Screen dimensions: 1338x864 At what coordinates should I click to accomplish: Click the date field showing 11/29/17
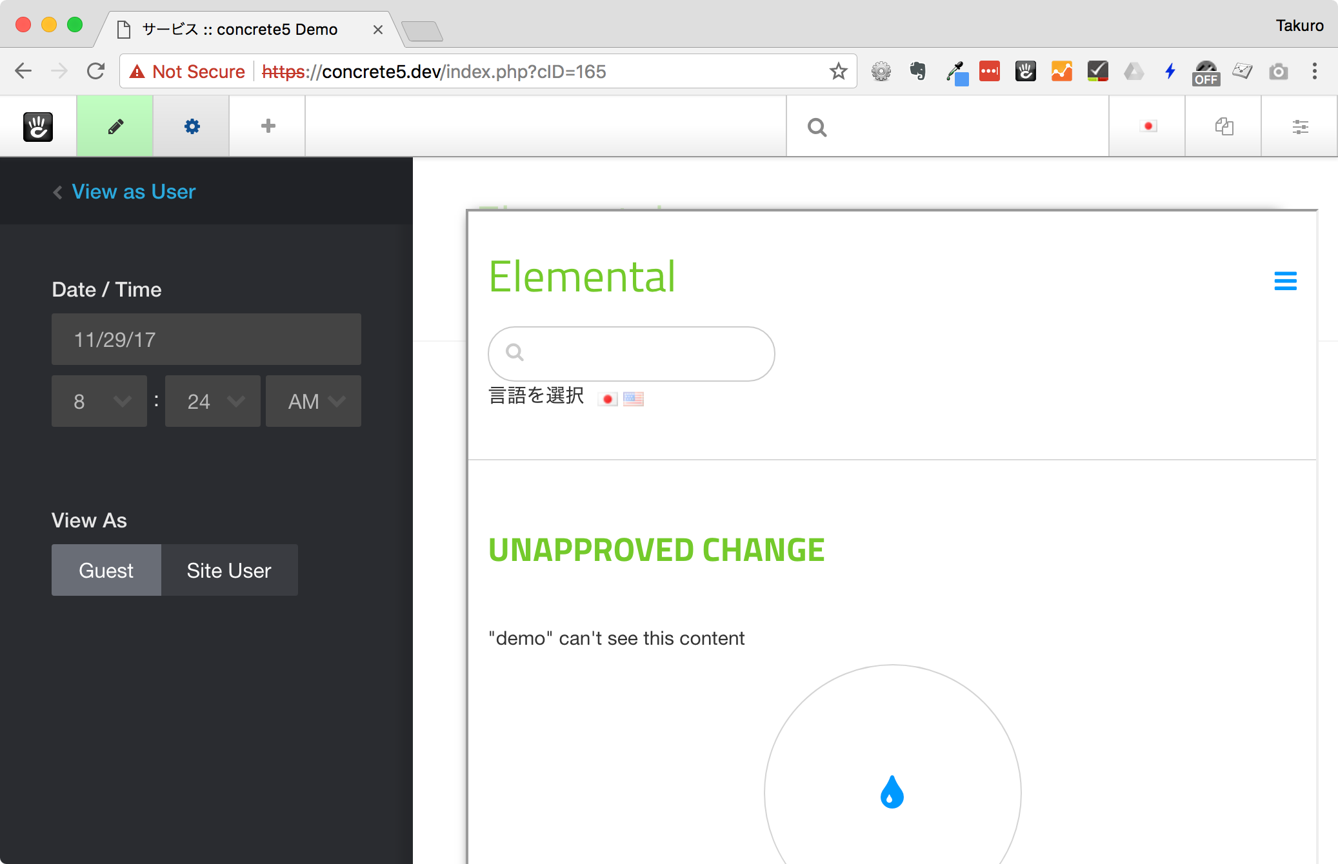[206, 339]
